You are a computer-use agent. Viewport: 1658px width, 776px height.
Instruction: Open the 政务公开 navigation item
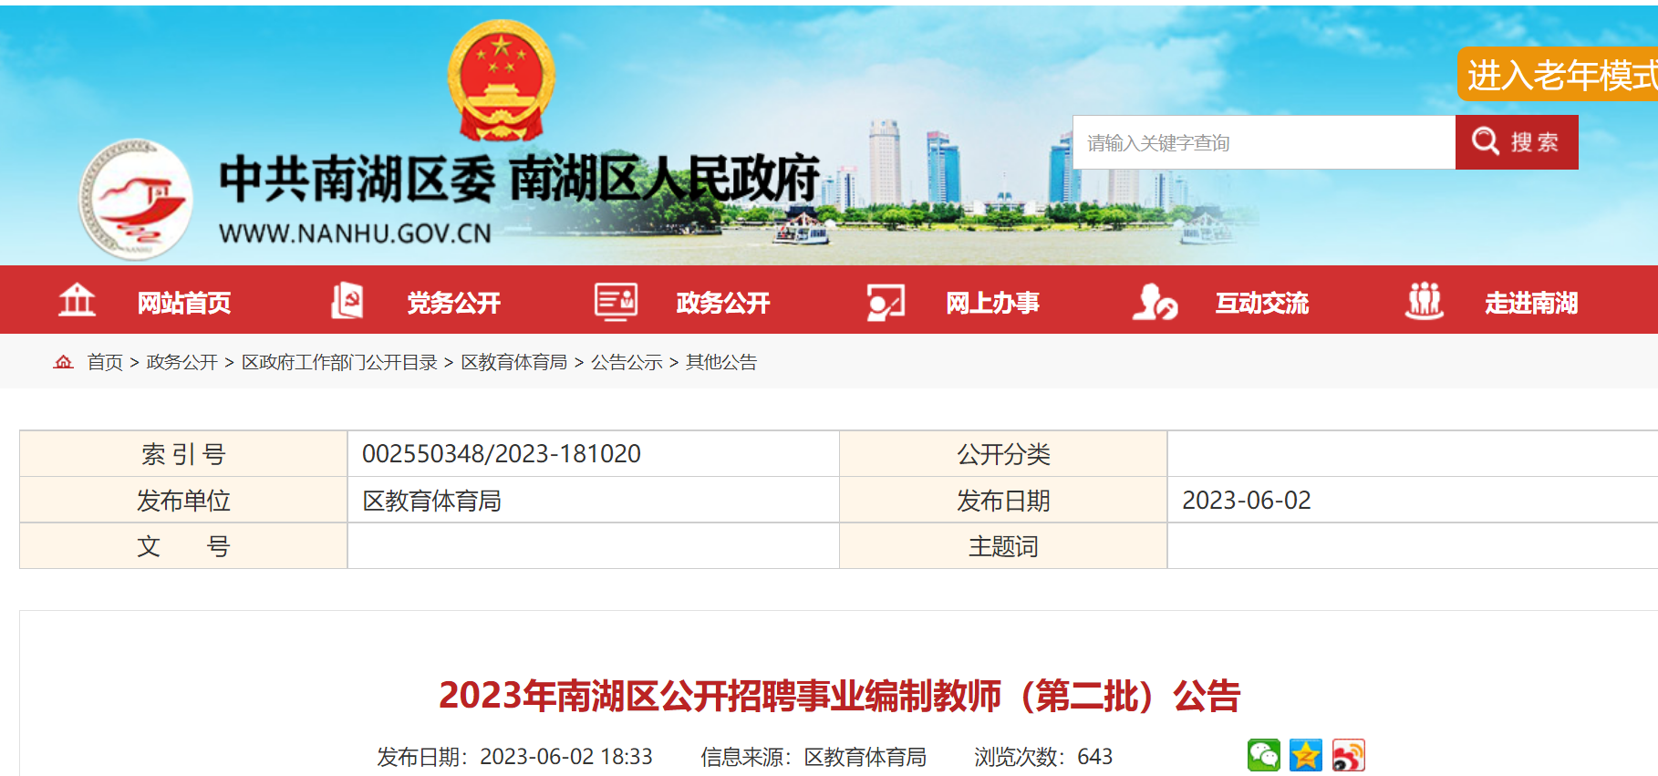pos(723,303)
